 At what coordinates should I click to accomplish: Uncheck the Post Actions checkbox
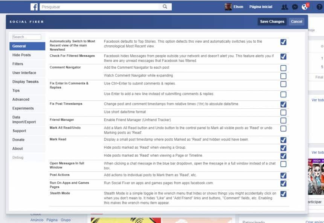coord(283,175)
